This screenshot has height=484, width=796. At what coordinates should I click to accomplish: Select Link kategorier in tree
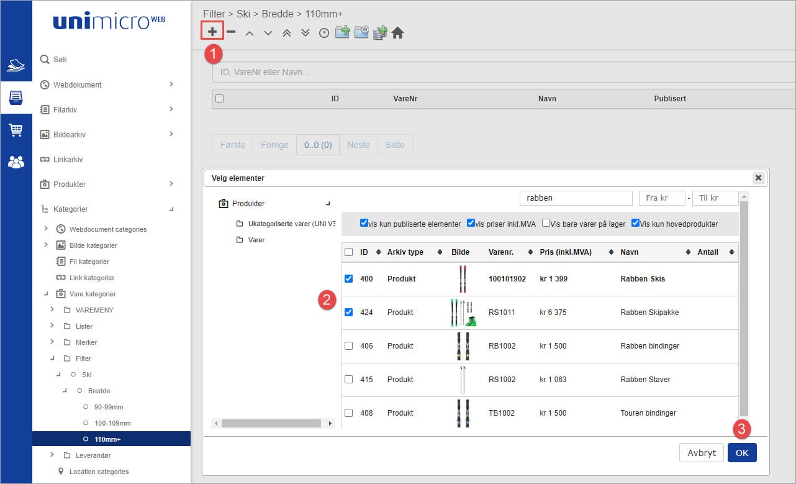tap(92, 278)
